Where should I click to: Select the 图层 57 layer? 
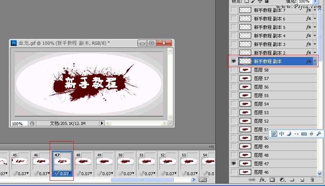pyautogui.click(x=278, y=78)
